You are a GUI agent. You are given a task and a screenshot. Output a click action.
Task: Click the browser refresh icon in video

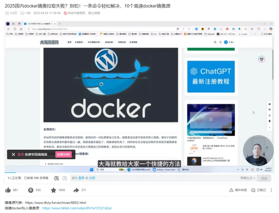[15, 29]
